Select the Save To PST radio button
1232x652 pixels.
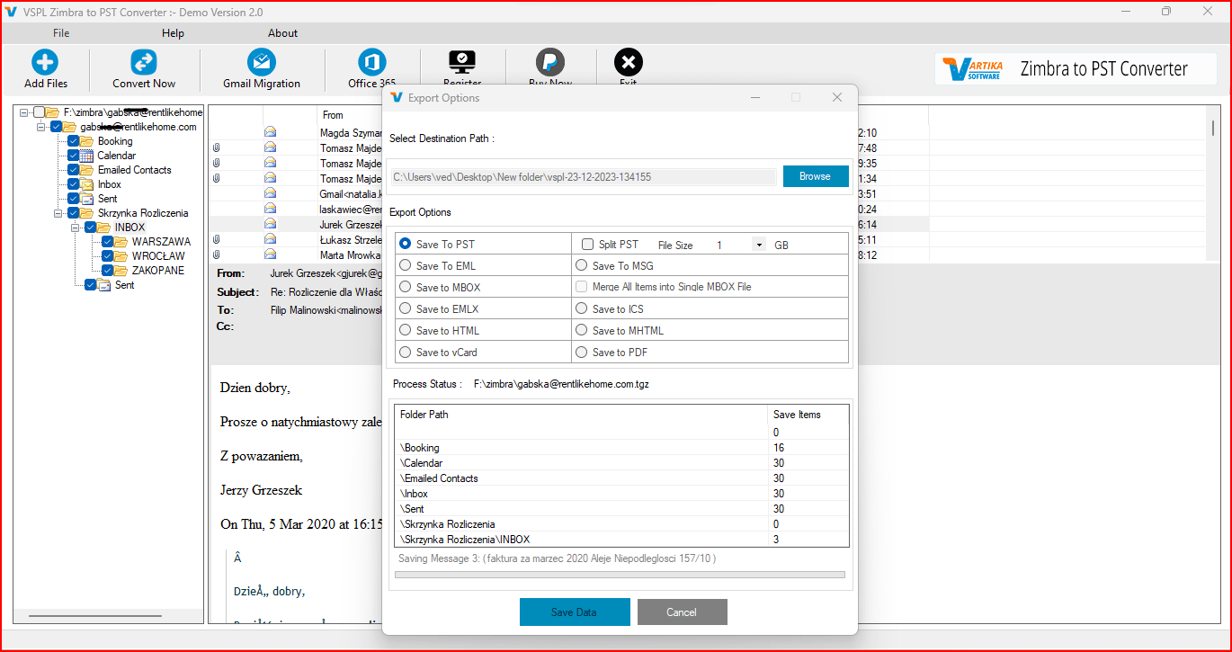point(406,244)
